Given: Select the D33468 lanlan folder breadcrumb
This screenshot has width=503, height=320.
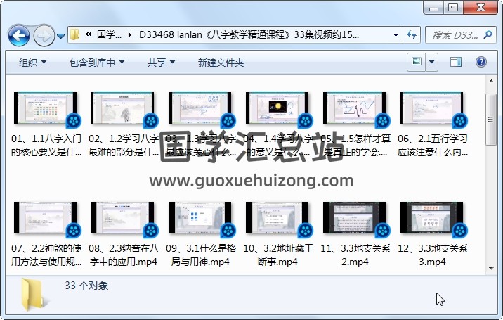Looking at the screenshot, I should click(249, 34).
